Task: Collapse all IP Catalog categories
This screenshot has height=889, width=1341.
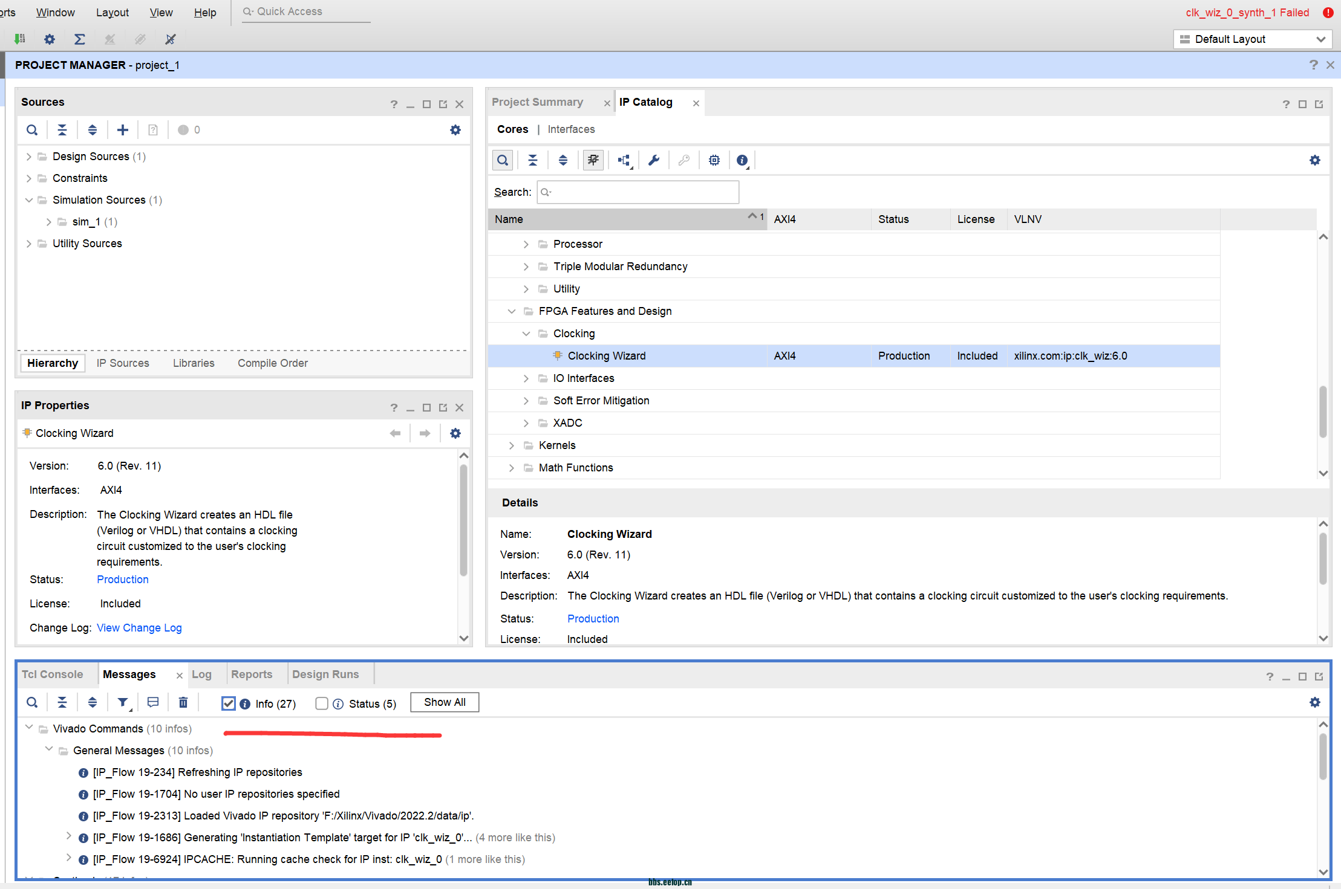Action: pos(533,160)
